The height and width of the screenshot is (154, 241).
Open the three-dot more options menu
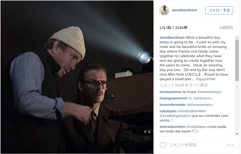click(230, 145)
